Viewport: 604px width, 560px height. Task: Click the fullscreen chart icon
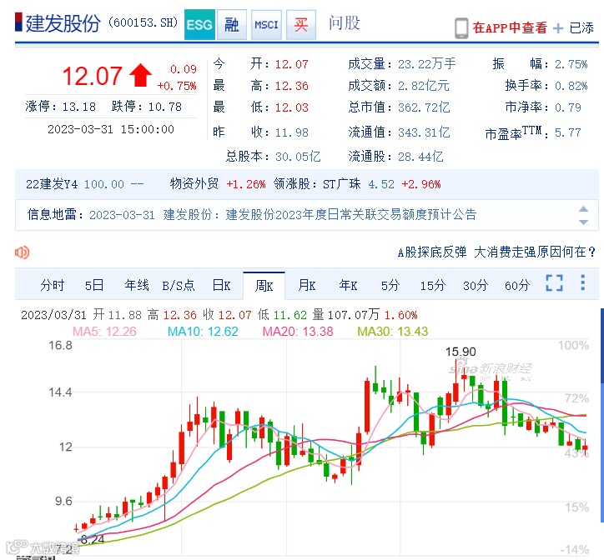554,282
